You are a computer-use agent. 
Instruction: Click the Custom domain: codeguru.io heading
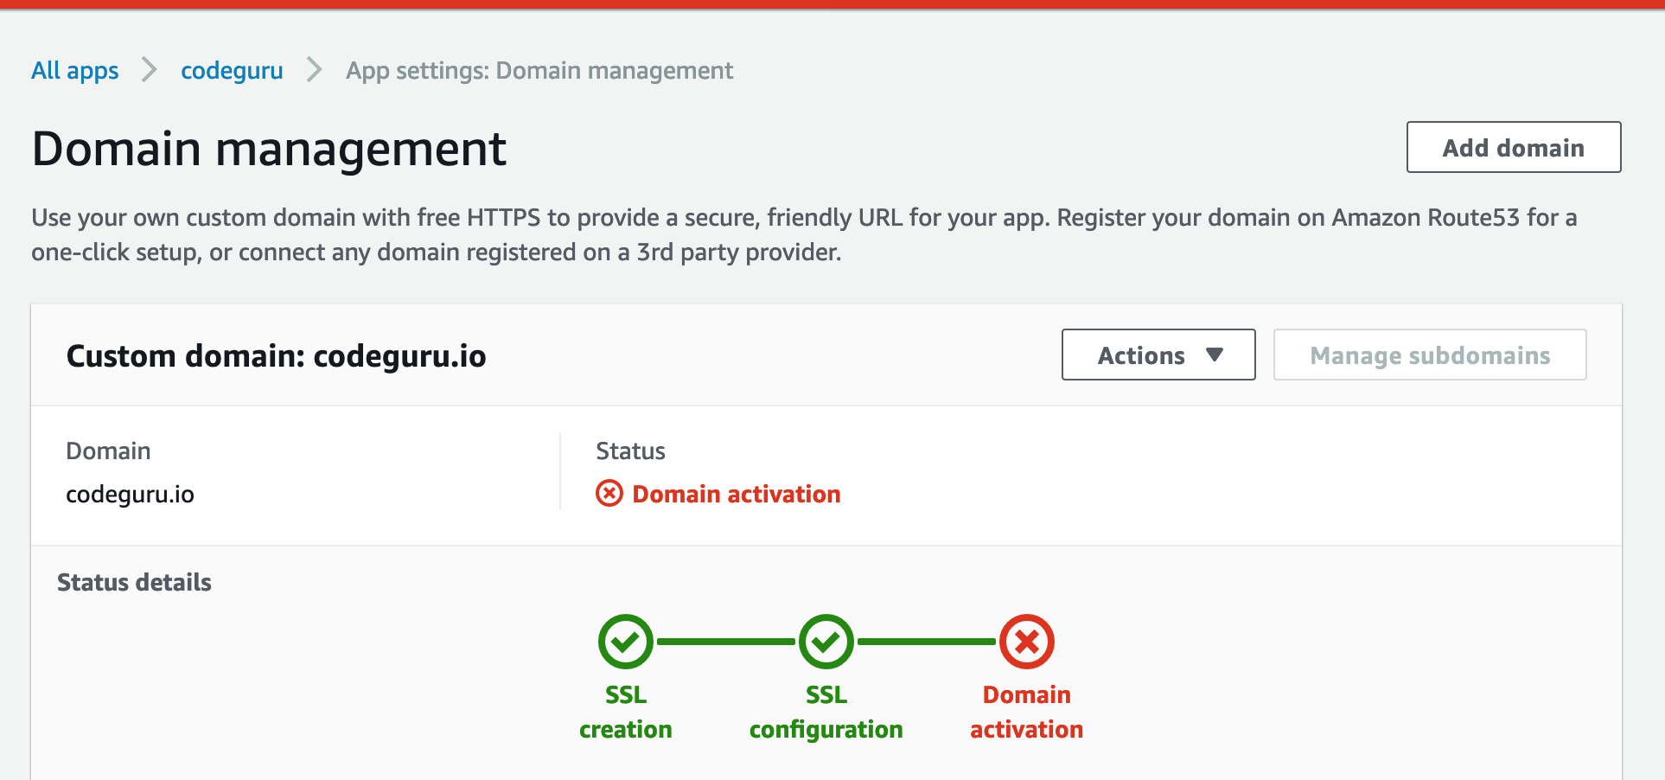tap(277, 355)
